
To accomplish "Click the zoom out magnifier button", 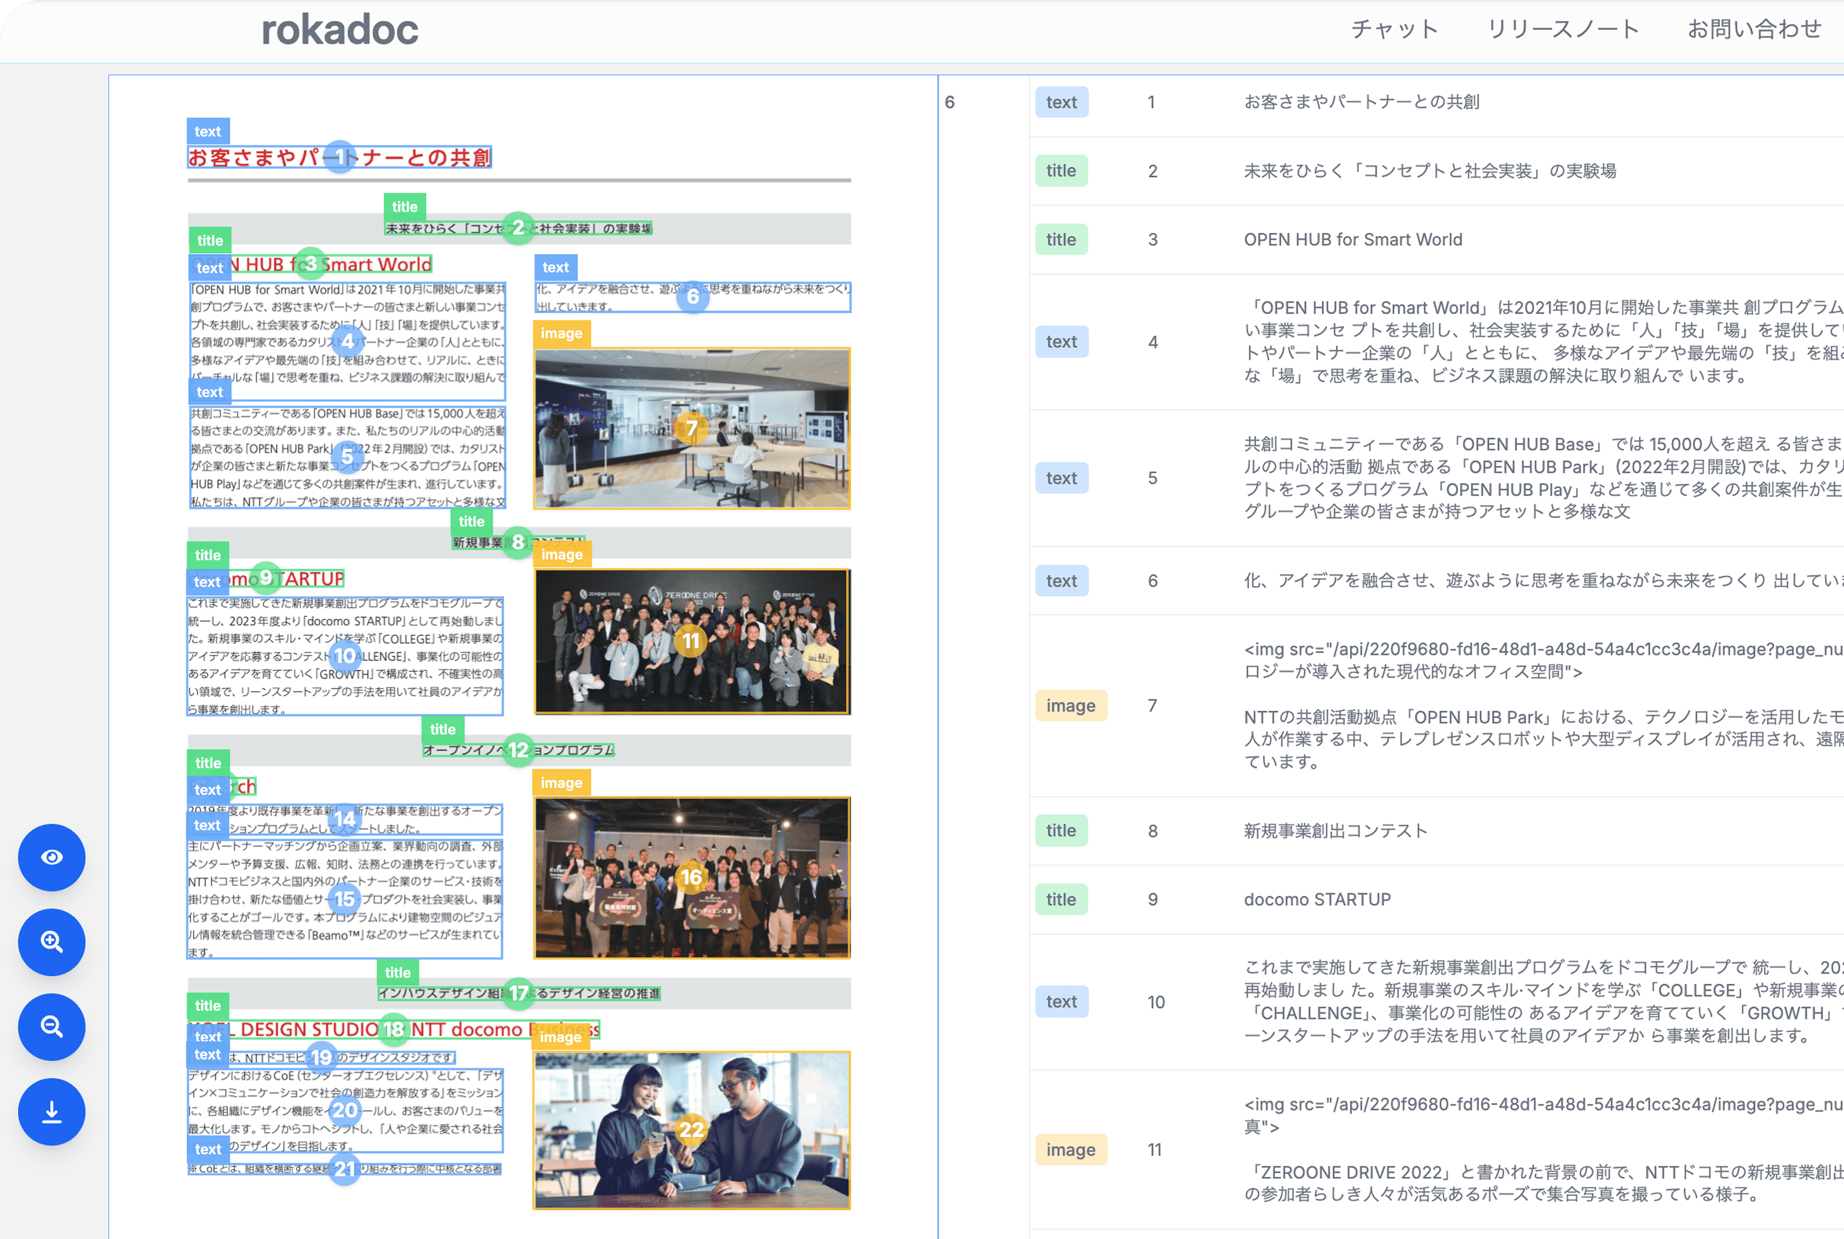I will [x=51, y=1026].
